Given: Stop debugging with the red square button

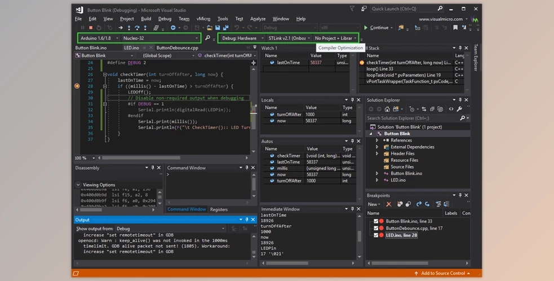Looking at the screenshot, I should coord(91,28).
